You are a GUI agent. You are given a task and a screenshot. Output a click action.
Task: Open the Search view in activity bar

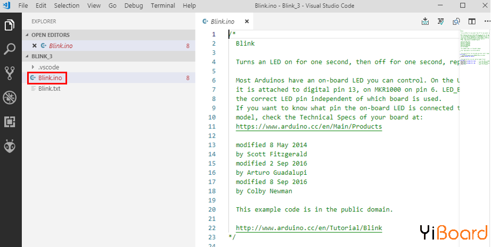click(x=10, y=49)
